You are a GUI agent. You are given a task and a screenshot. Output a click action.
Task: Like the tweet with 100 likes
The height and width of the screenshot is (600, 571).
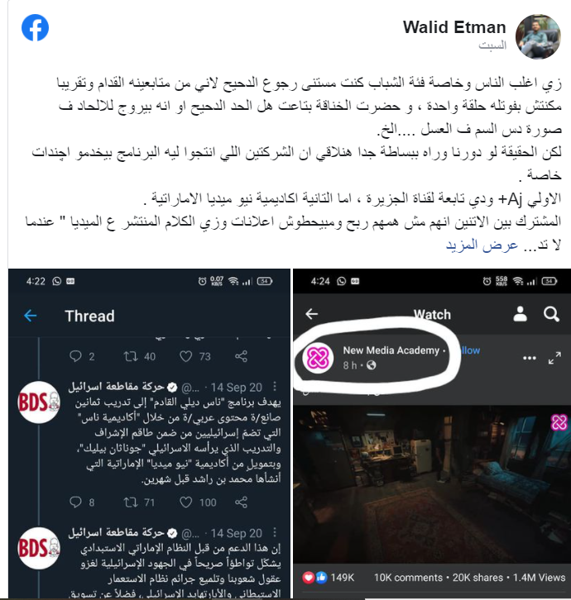(x=186, y=502)
